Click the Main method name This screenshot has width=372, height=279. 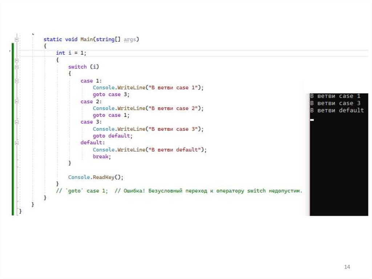(86, 39)
